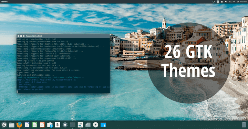Click the 'Last updated 3 days ago.' line
The width and height of the screenshot is (248, 129).
point(33,82)
